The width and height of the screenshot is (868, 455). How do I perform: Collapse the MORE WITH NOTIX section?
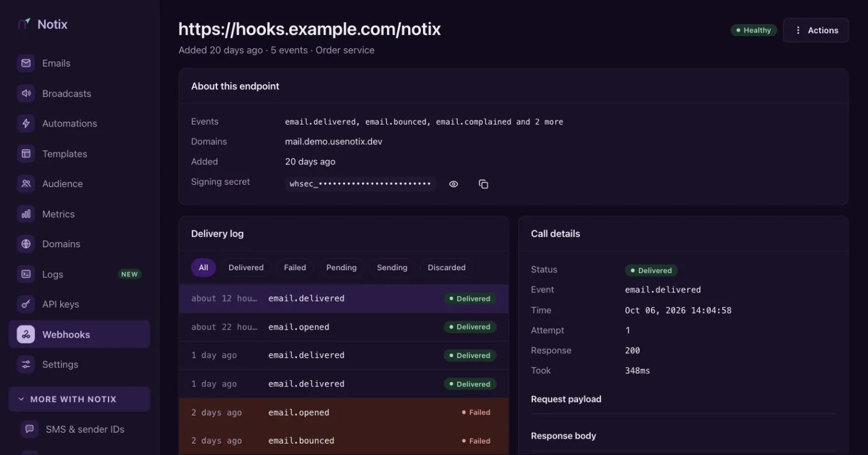click(79, 399)
